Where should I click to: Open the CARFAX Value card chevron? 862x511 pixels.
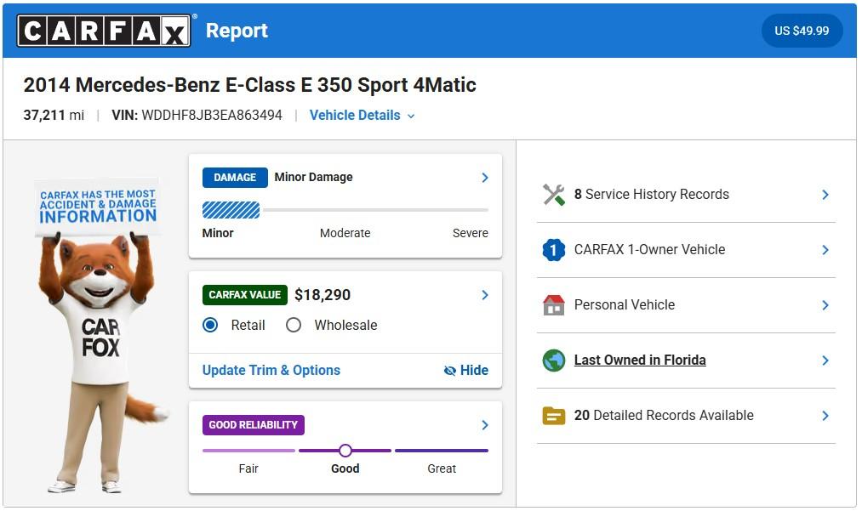(x=485, y=295)
